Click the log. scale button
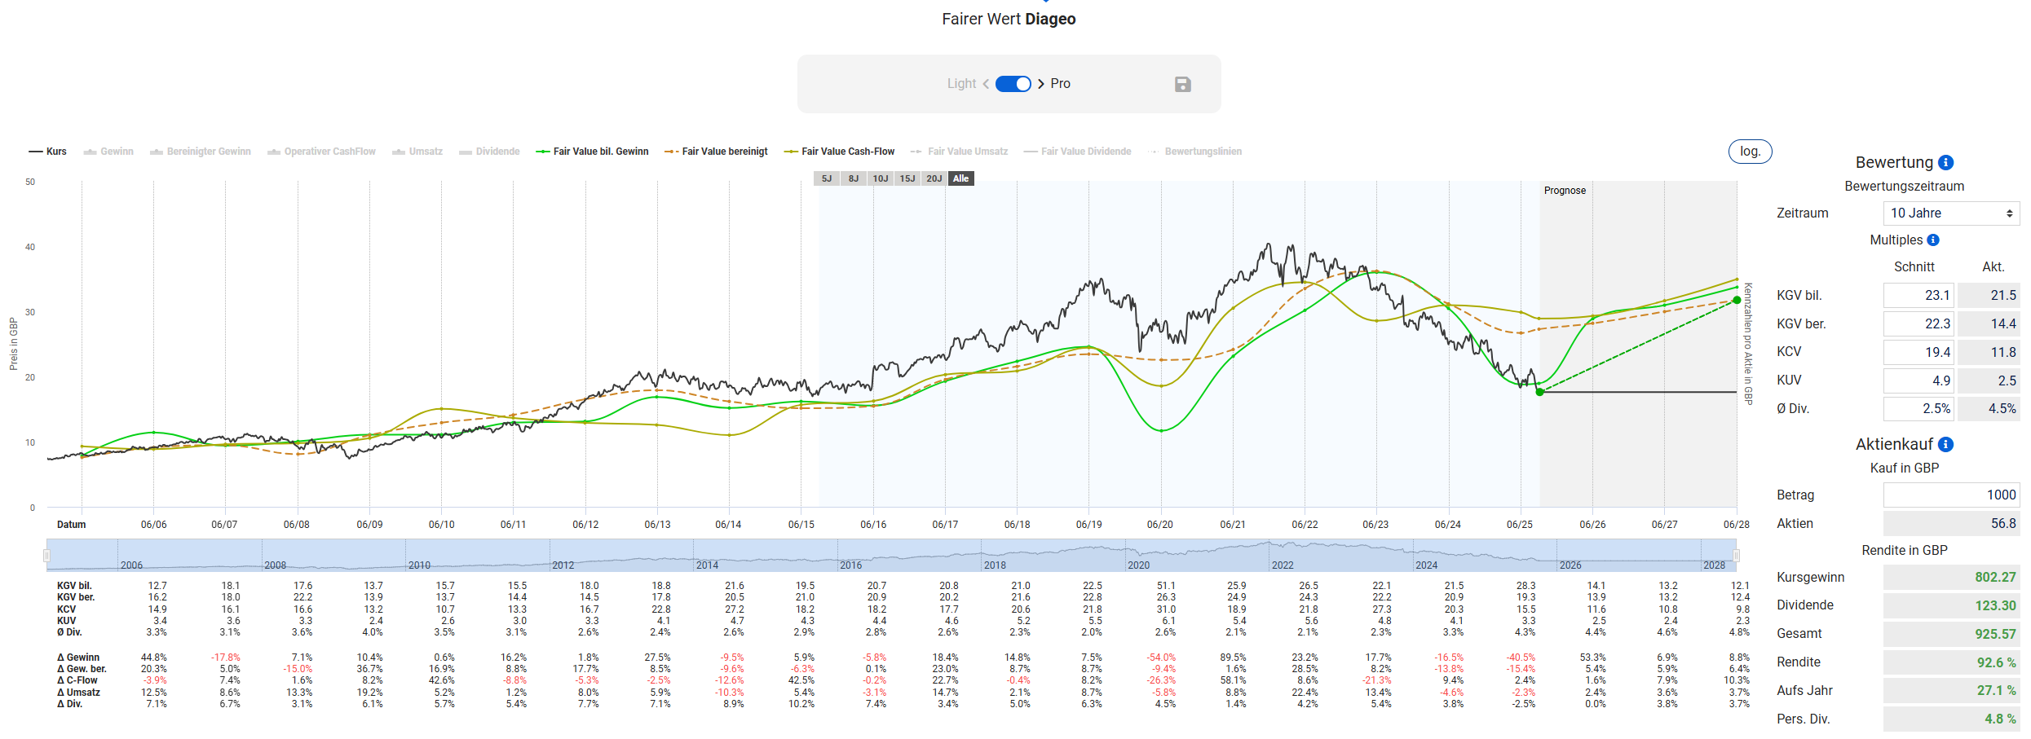Screen dimensions: 2031x739 1750,152
